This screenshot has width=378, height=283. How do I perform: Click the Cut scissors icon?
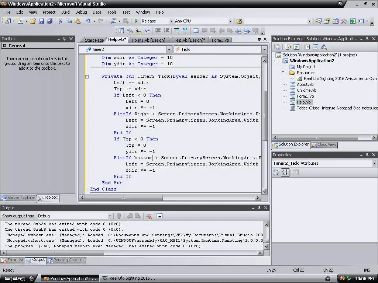pyautogui.click(x=60, y=21)
